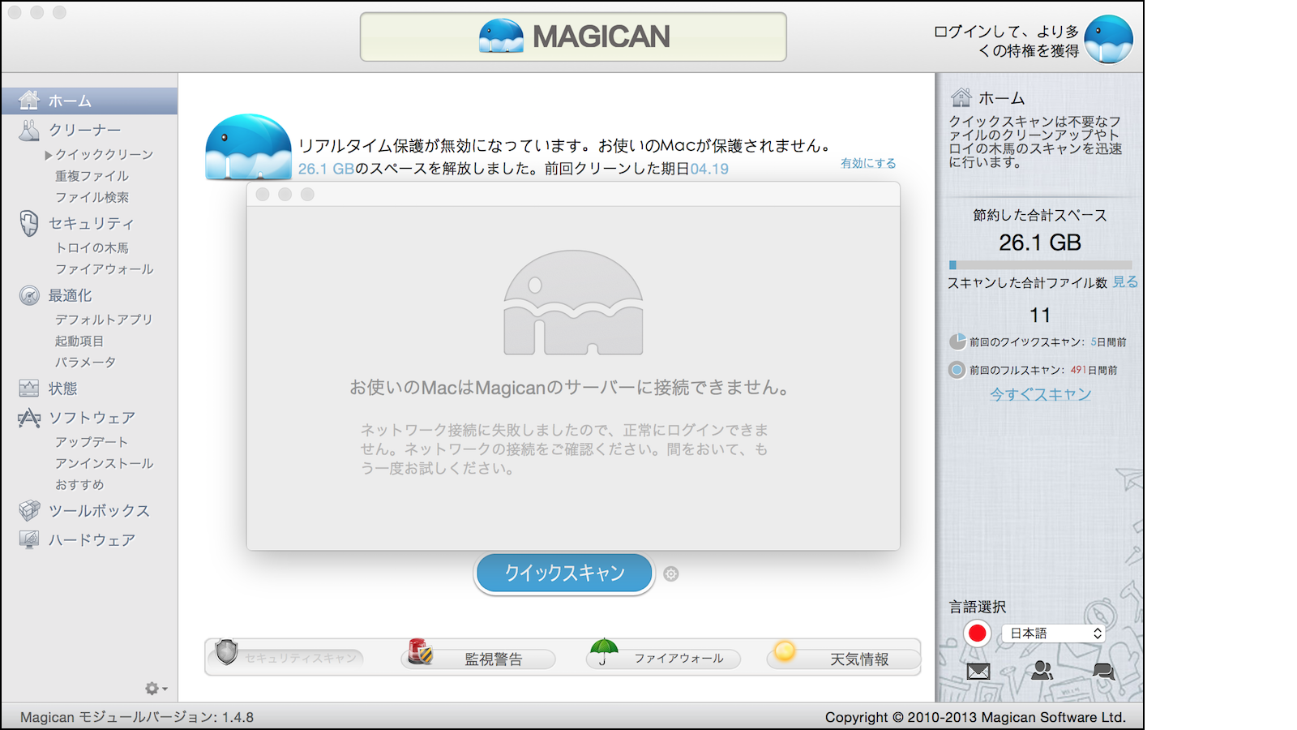The width and height of the screenshot is (1297, 730).
Task: Expand the クイッククリーン disclosure triangle
Action: tap(49, 155)
